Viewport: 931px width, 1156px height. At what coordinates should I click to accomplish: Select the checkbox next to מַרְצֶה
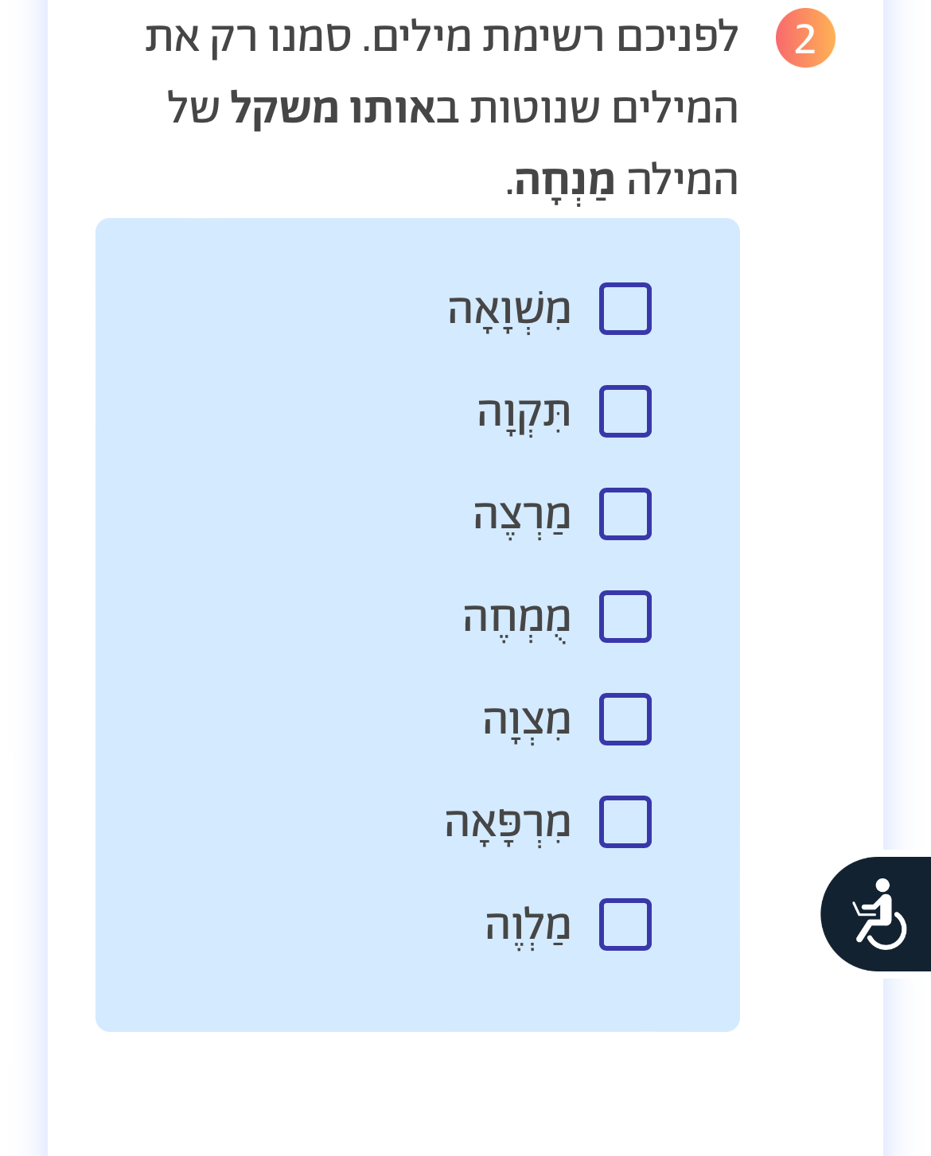625,514
